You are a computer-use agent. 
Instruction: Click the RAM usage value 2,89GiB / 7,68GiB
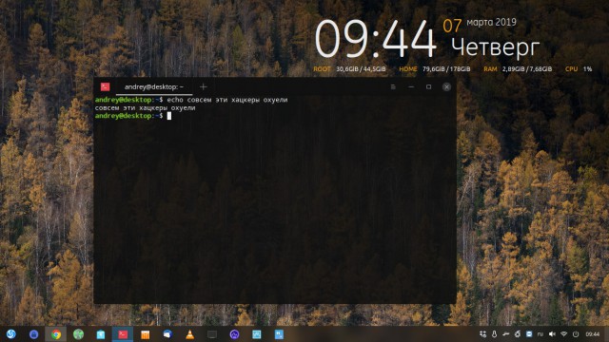pos(527,69)
